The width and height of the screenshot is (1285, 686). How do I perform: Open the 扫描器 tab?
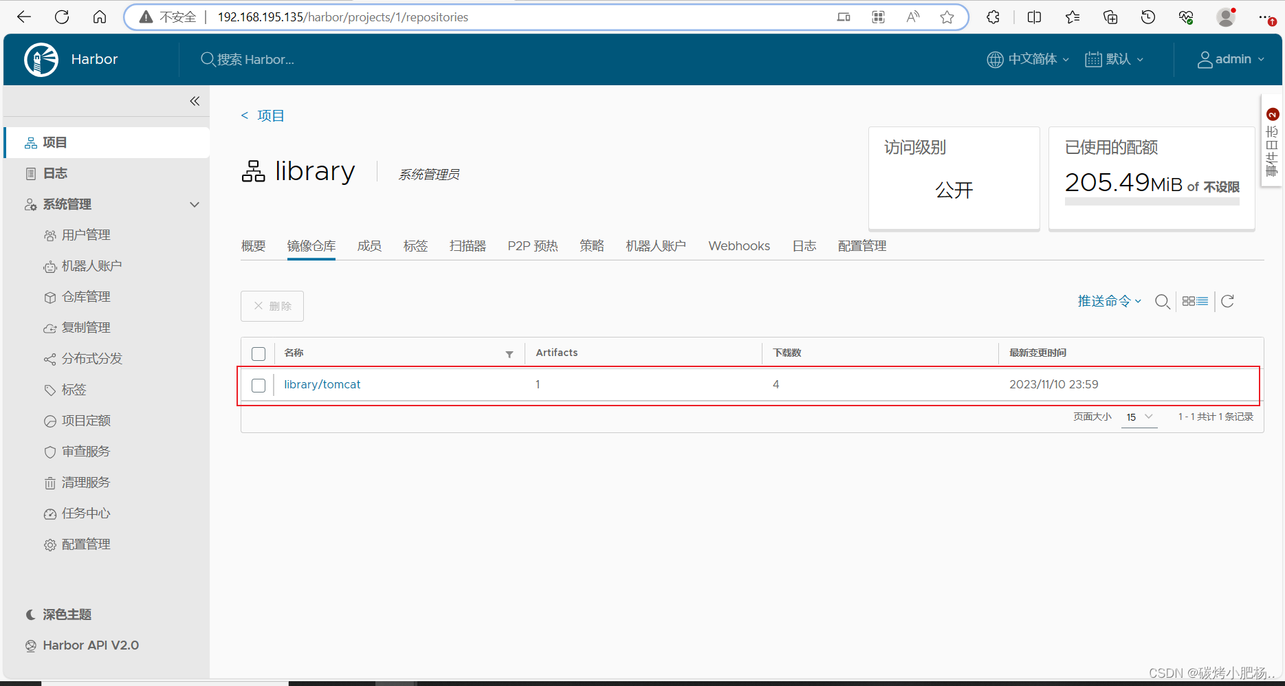pyautogui.click(x=468, y=246)
